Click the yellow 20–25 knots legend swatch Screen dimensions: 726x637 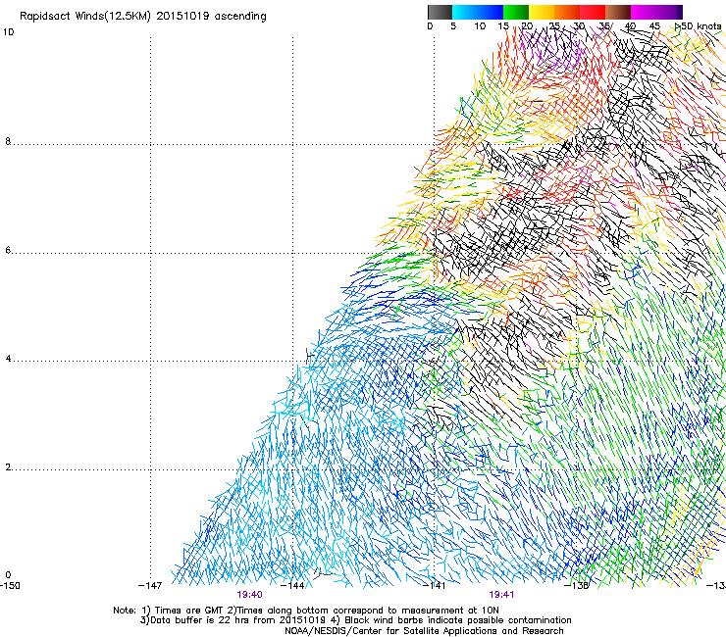542,12
